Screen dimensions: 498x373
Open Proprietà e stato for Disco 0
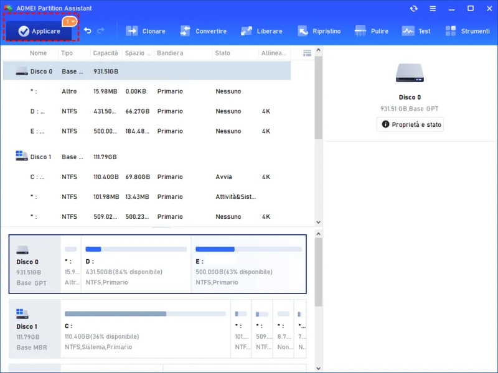click(x=410, y=124)
